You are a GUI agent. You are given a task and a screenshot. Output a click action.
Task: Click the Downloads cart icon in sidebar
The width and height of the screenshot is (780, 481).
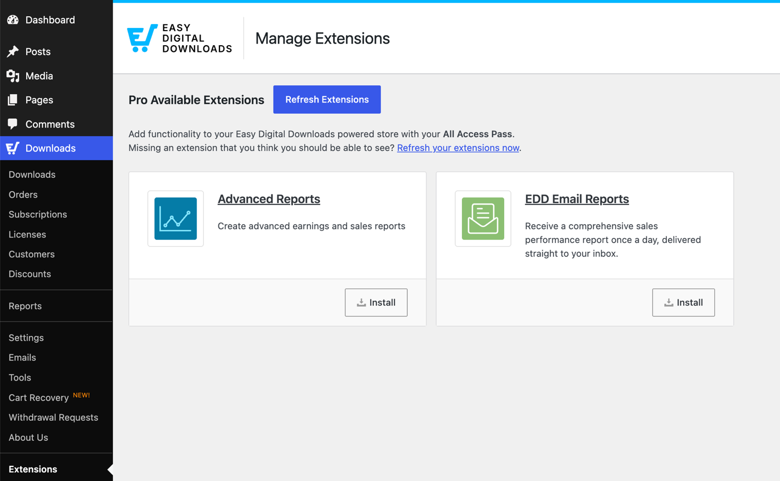(x=13, y=148)
